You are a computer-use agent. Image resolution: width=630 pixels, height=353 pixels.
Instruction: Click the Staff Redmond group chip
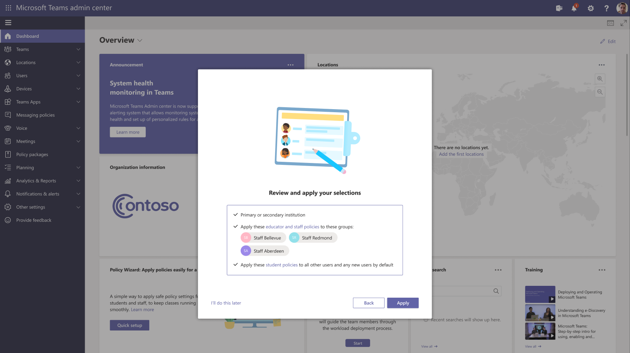(313, 237)
